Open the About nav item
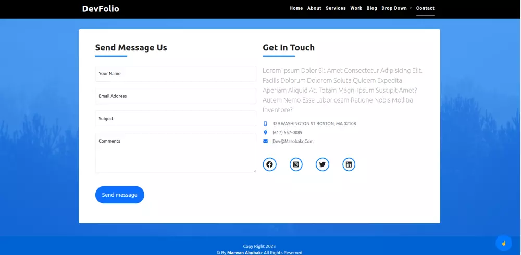The image size is (521, 255). point(314,8)
